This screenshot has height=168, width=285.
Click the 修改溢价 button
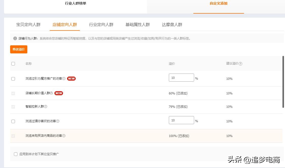pos(19,49)
